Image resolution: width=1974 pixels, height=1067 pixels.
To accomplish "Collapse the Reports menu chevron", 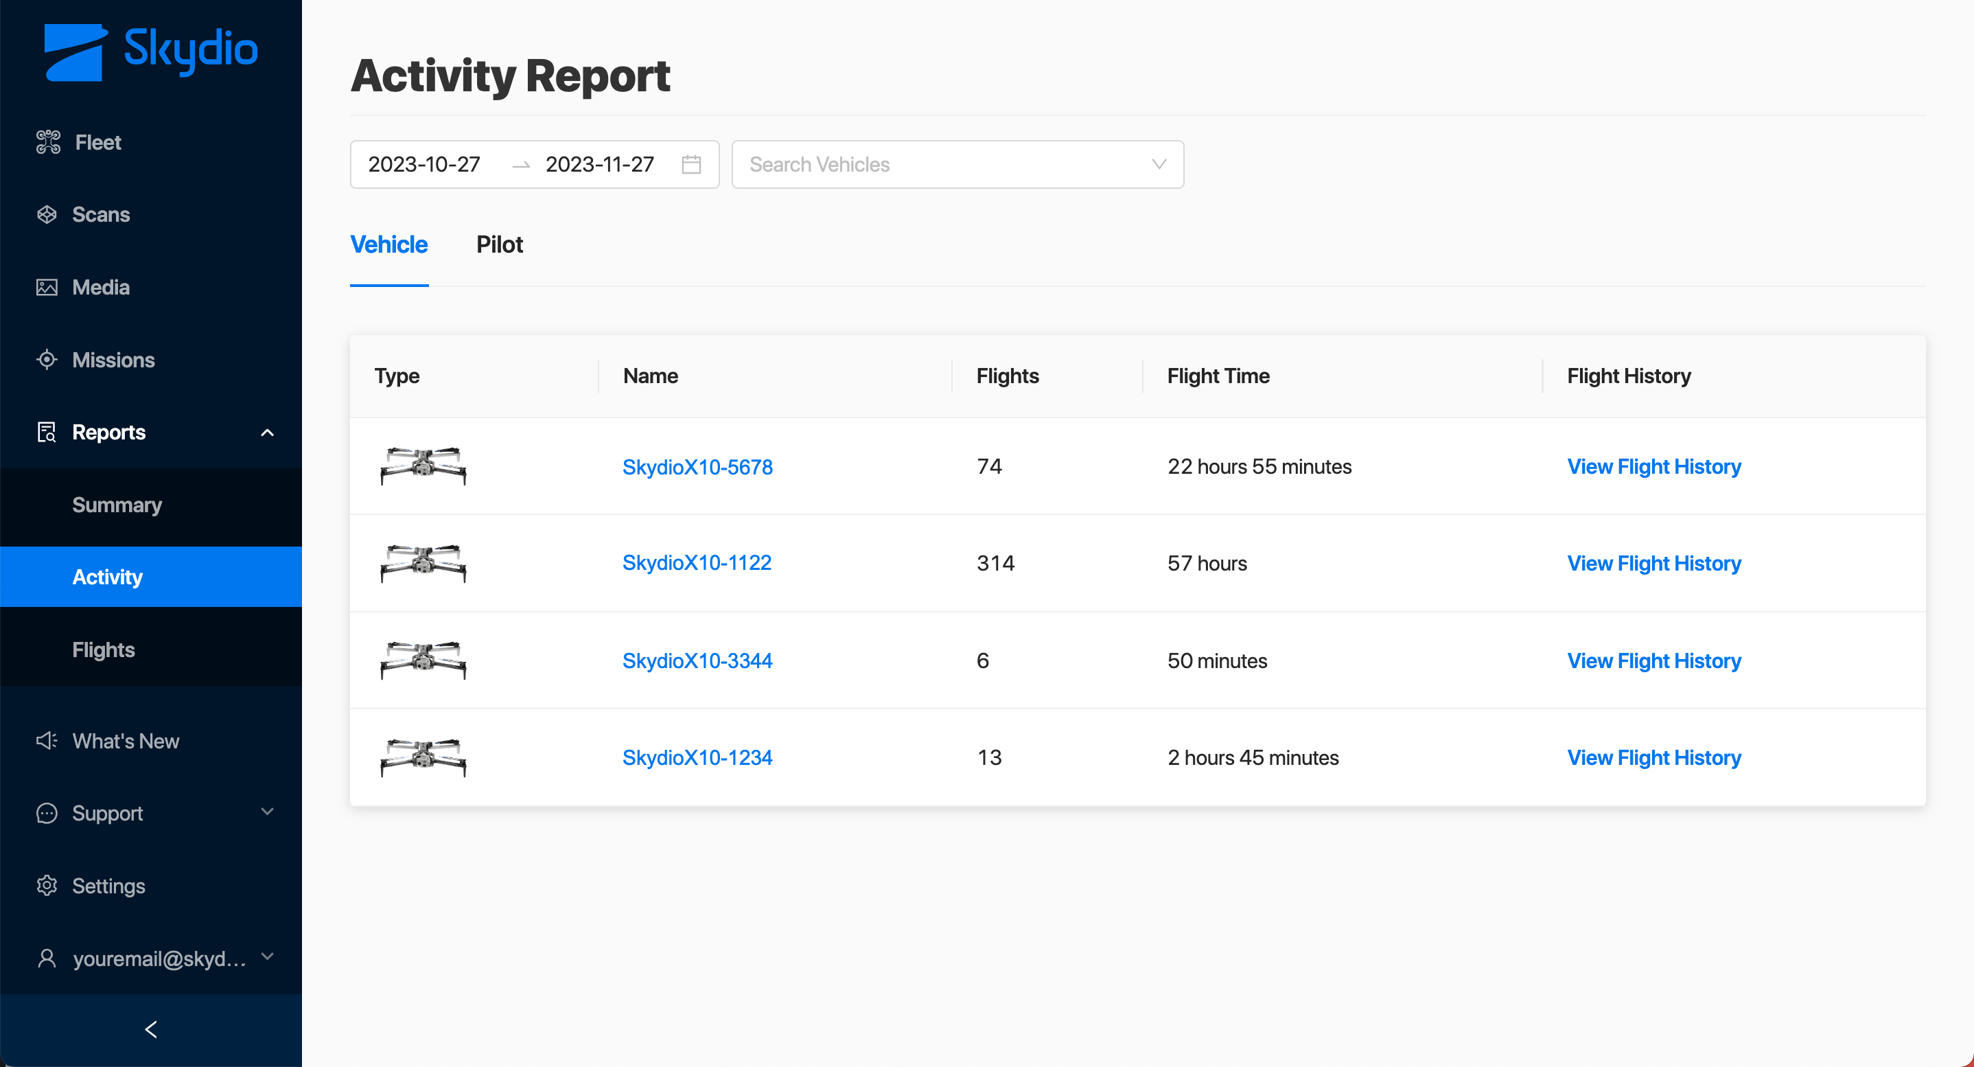I will click(x=267, y=433).
